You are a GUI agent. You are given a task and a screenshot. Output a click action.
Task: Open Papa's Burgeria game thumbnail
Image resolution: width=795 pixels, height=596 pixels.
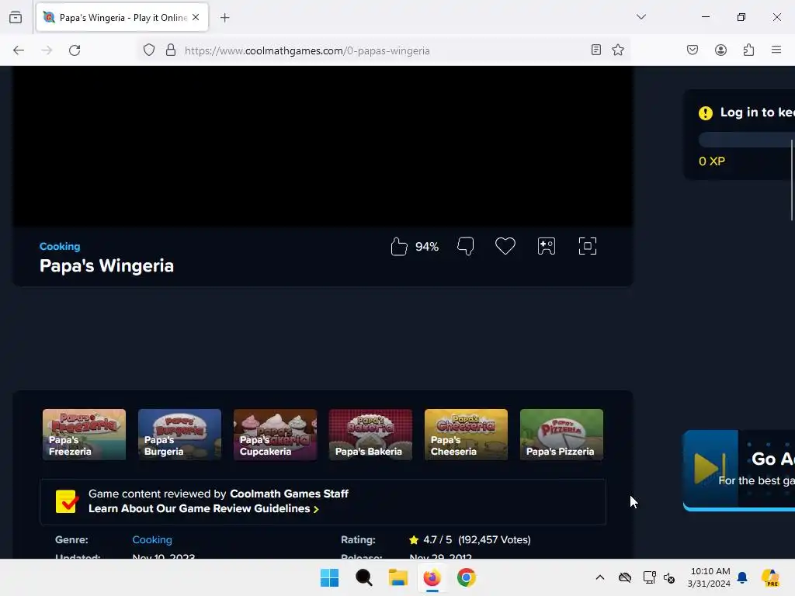pos(179,435)
